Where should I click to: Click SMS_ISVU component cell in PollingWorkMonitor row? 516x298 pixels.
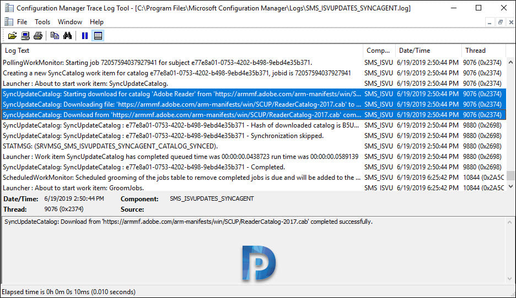coord(378,62)
